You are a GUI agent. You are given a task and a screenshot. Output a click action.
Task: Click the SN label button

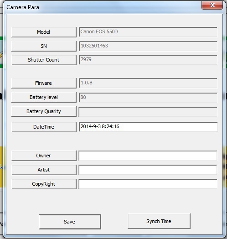44,46
